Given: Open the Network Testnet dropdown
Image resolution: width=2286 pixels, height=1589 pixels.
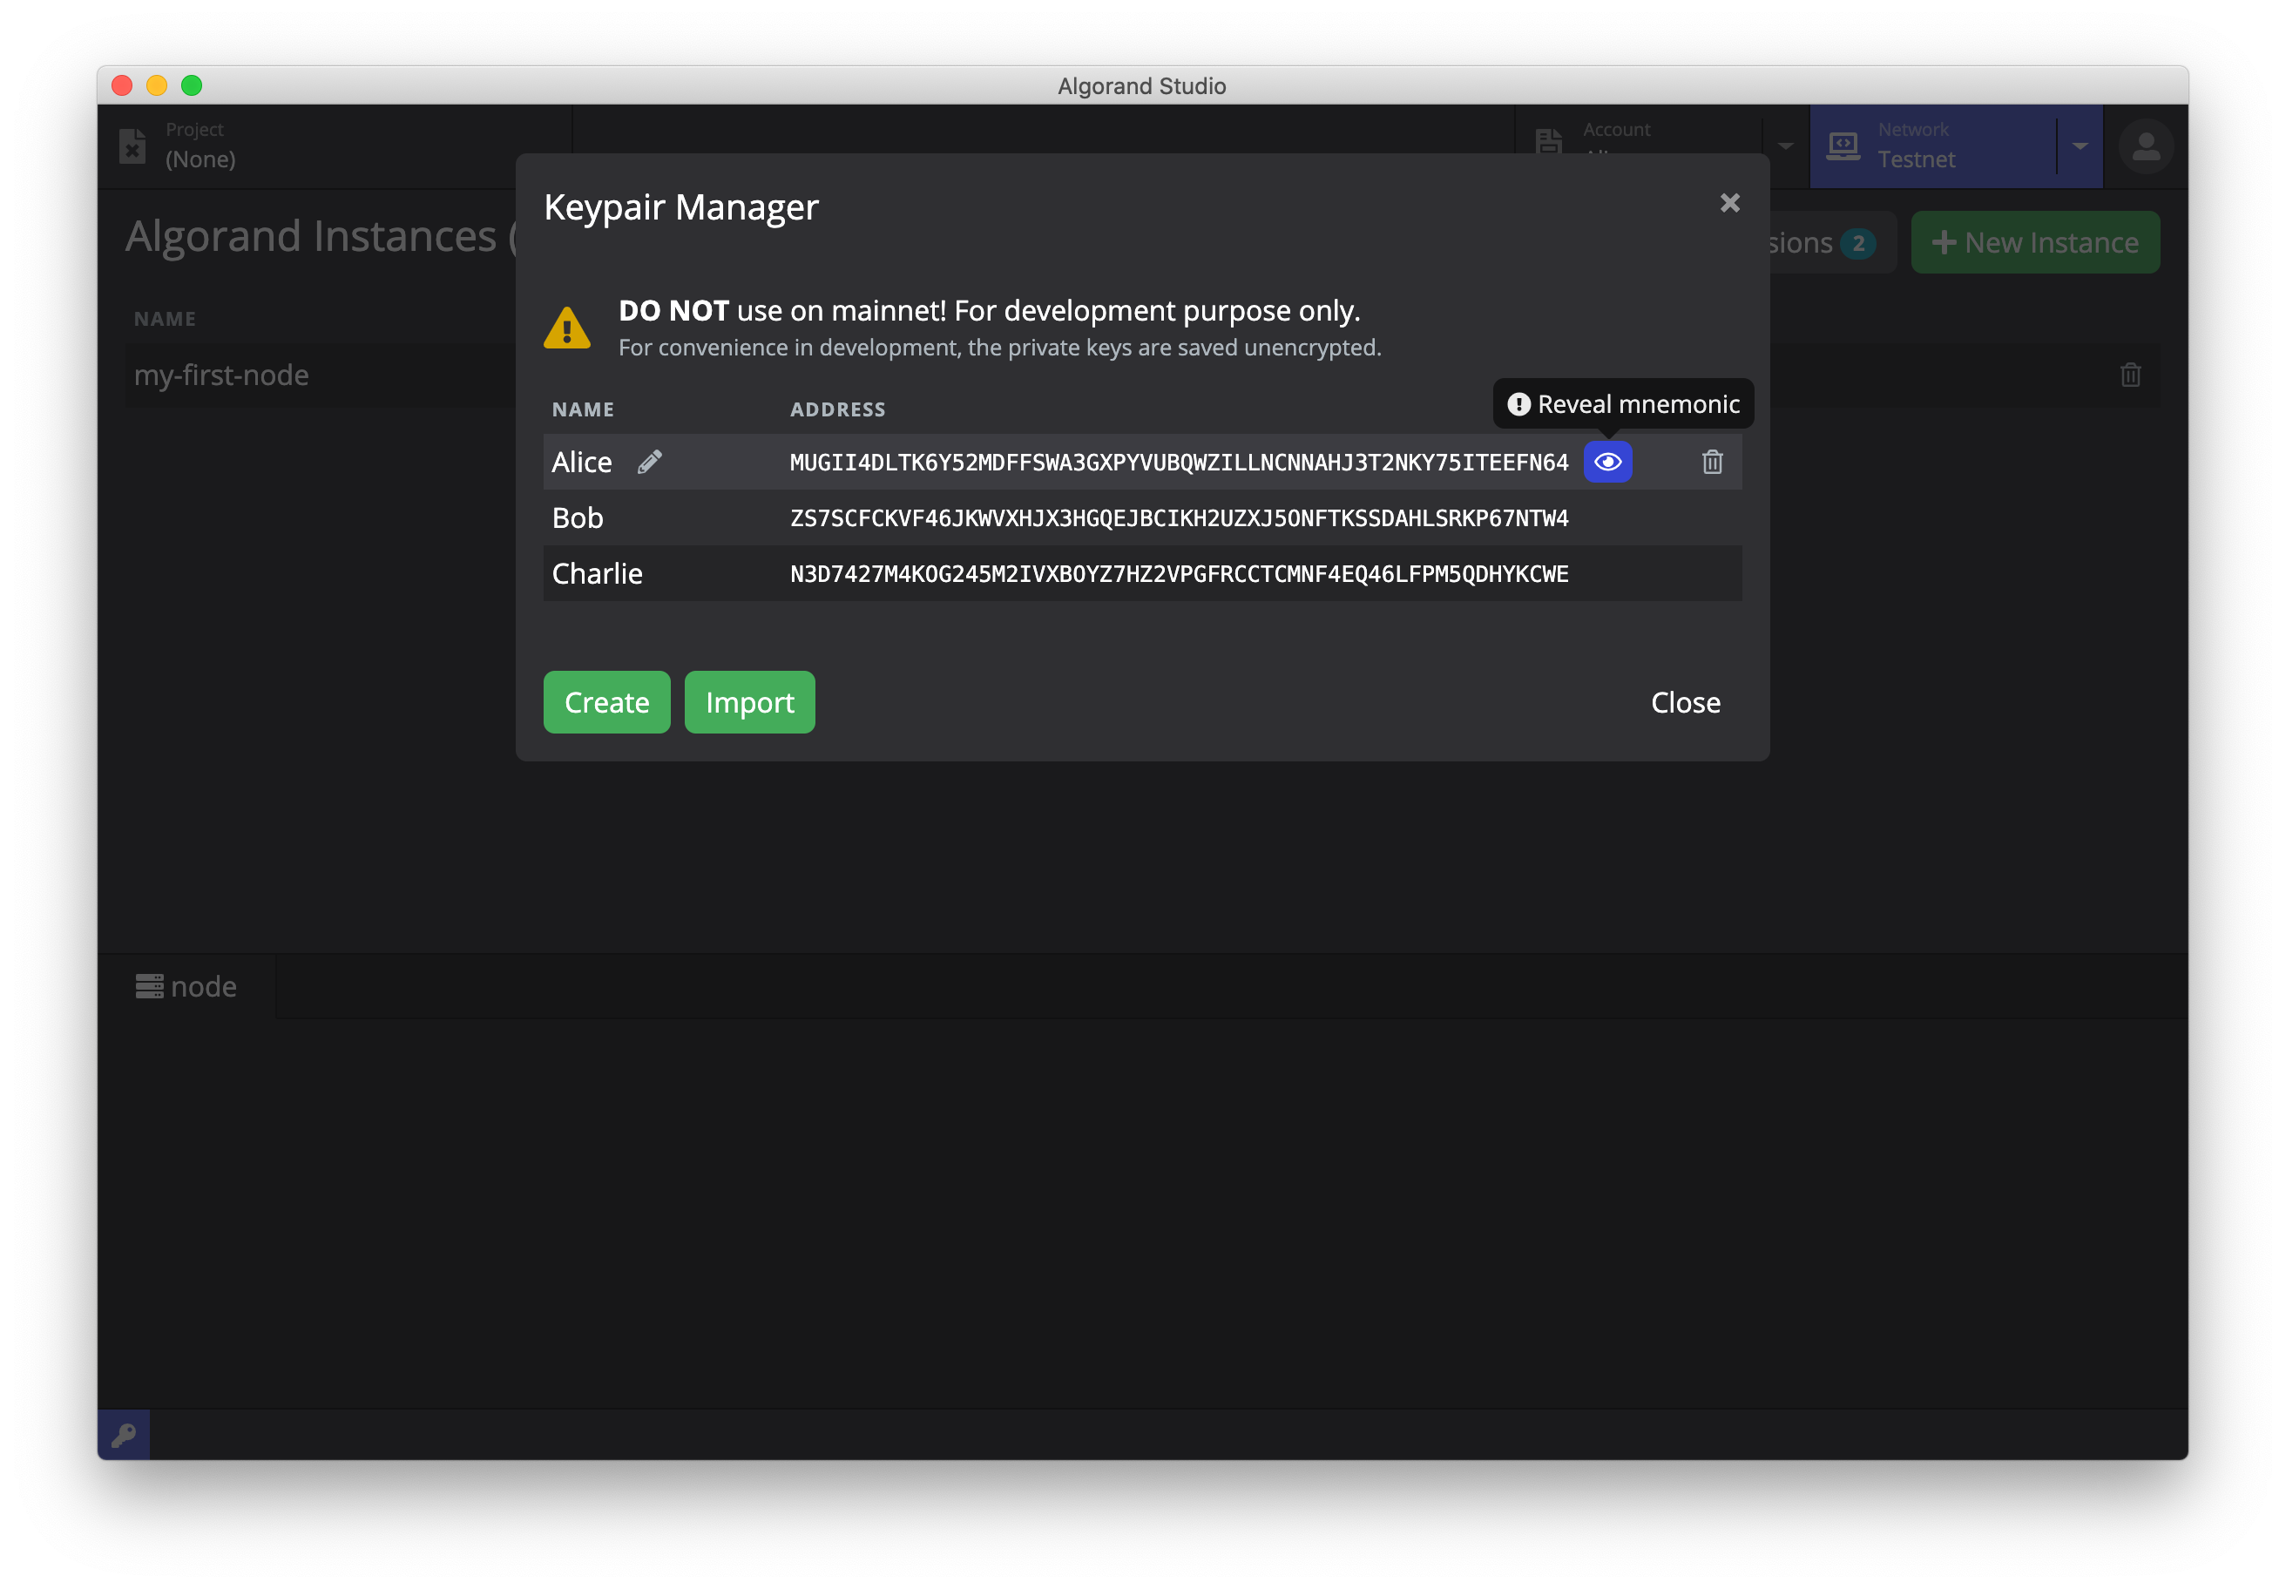Looking at the screenshot, I should coord(2080,145).
